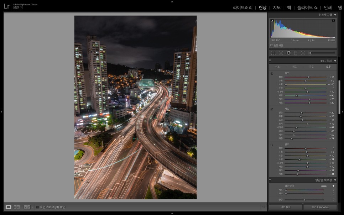Click the 균형 slider in split toning

click(x=304, y=200)
